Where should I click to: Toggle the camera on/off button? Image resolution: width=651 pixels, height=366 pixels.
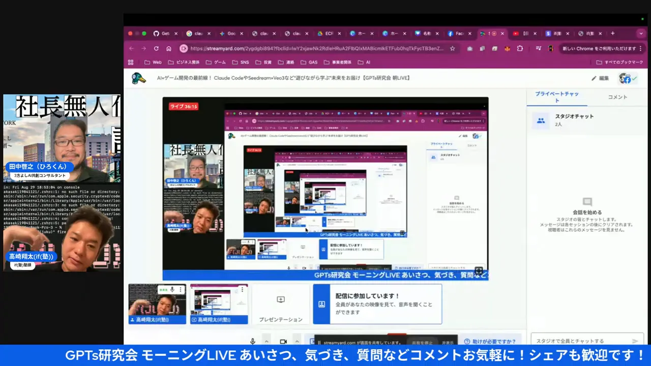coord(283,342)
